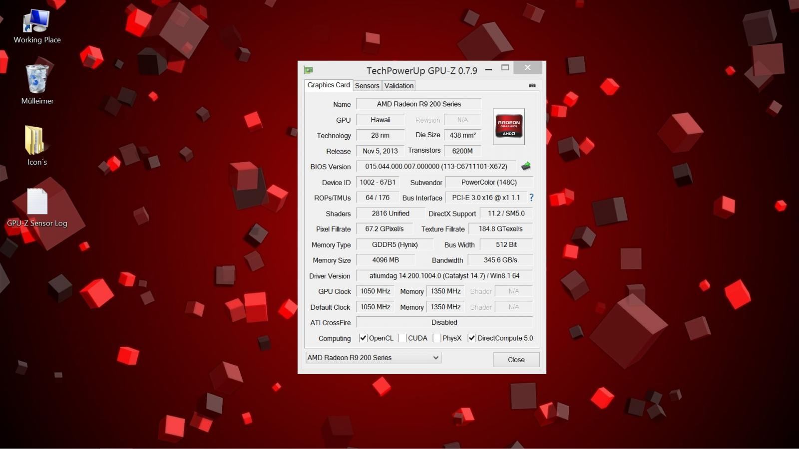The height and width of the screenshot is (449, 799).
Task: Click the Bus Interface value PCI-E 3.0 x16
Action: tap(486, 198)
